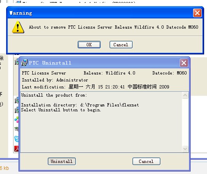207x174 pixels.
Task: Close the PTC Uninstall window
Action: [x=184, y=63]
